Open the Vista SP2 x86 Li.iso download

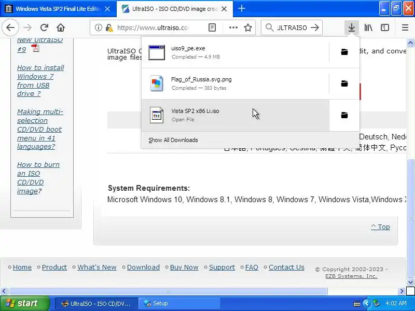(236, 115)
